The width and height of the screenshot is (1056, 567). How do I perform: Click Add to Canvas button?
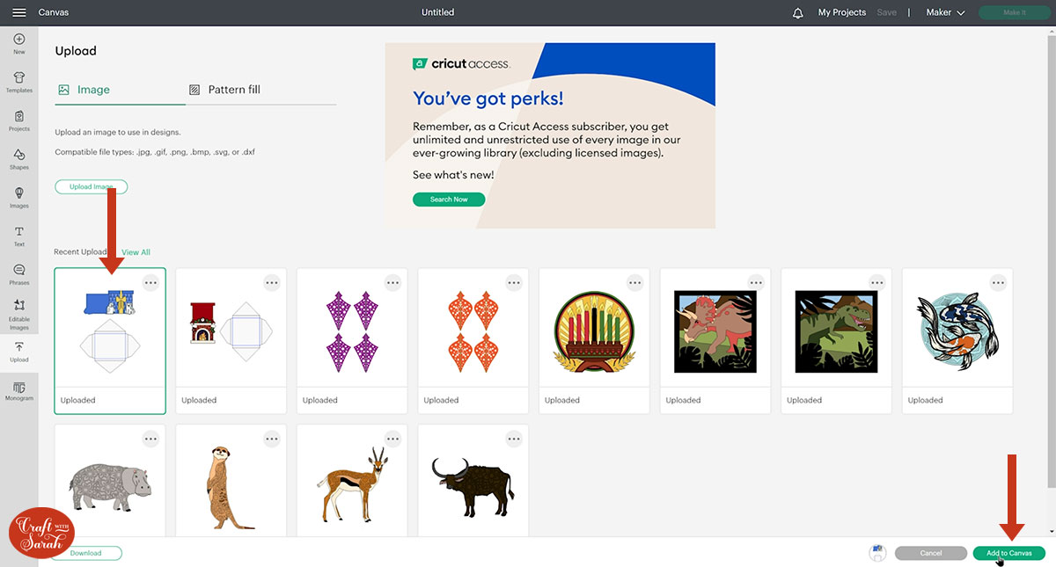point(1009,553)
